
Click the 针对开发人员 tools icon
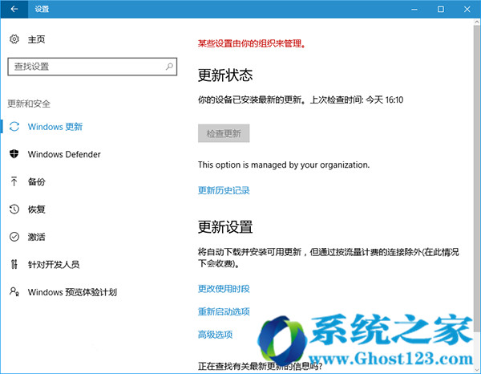pos(14,264)
